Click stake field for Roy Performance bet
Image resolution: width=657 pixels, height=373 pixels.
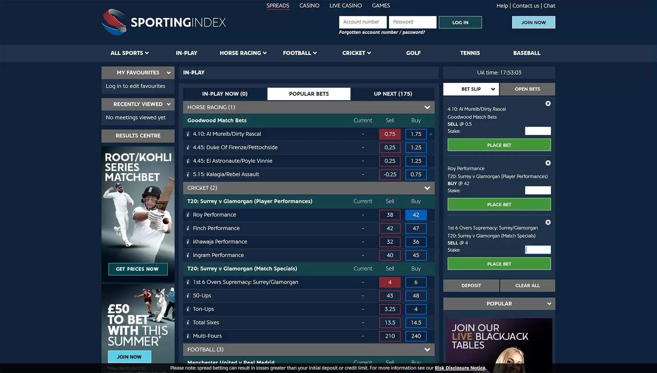pyautogui.click(x=538, y=190)
